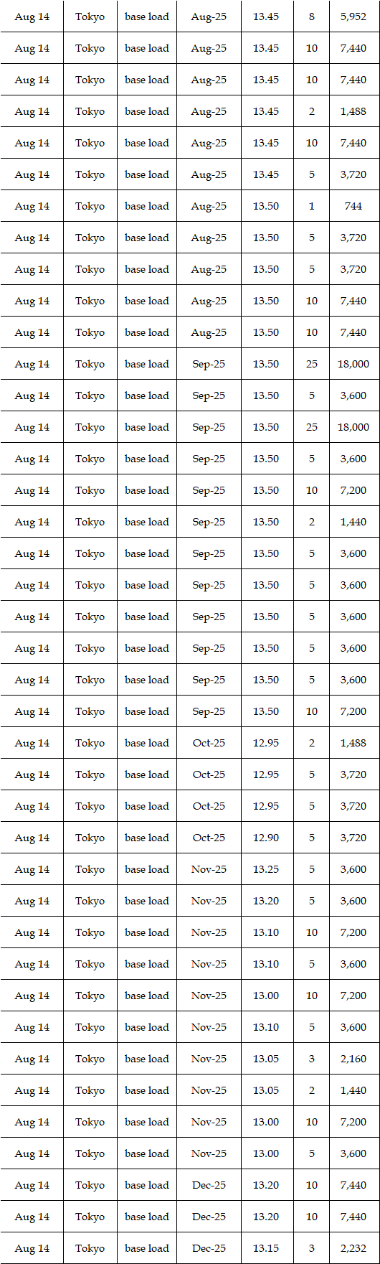Select the 1,488 cell in Aug-25 row

click(x=353, y=111)
